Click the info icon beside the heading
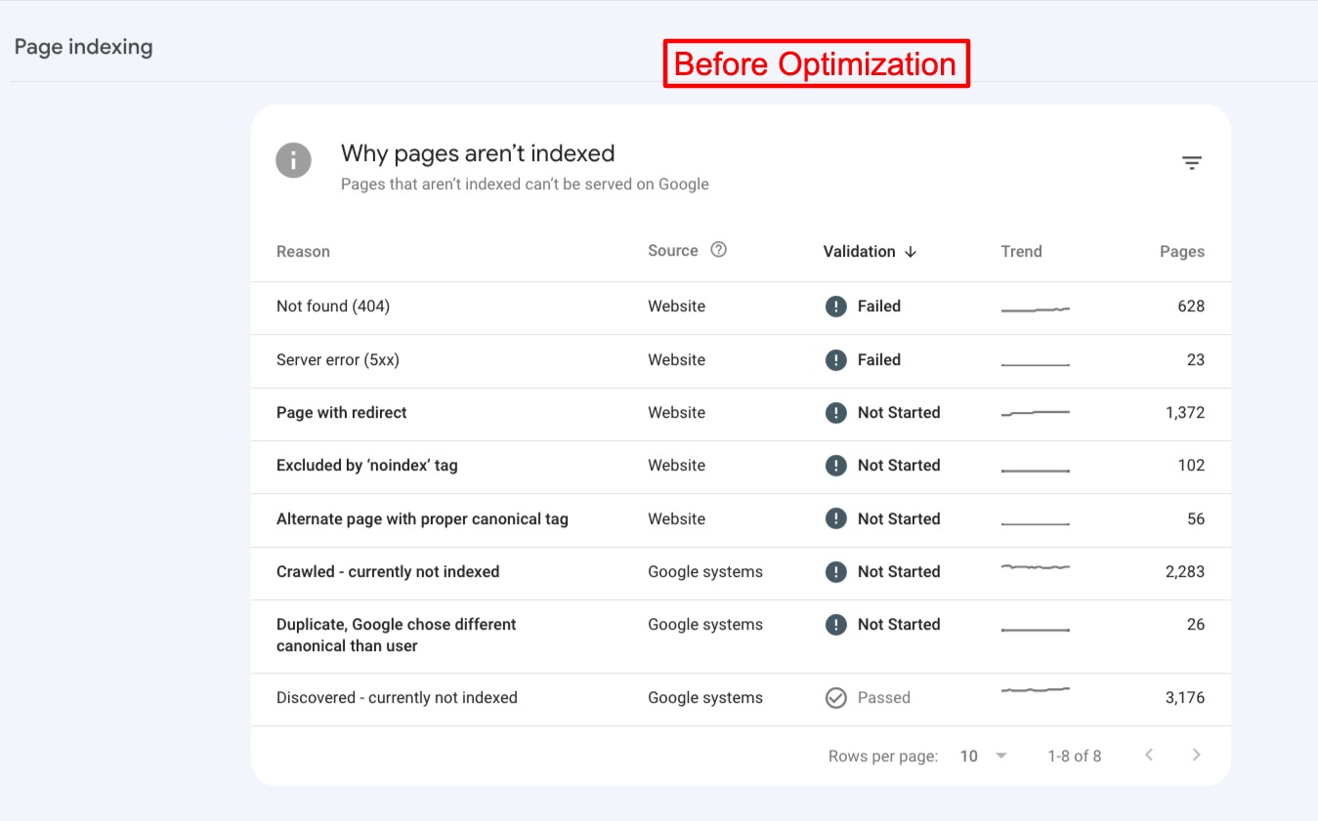Image resolution: width=1318 pixels, height=821 pixels. pyautogui.click(x=293, y=160)
